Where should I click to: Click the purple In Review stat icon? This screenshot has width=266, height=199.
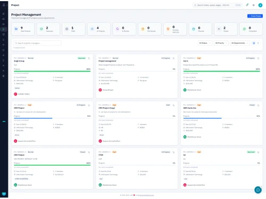[118, 29]
